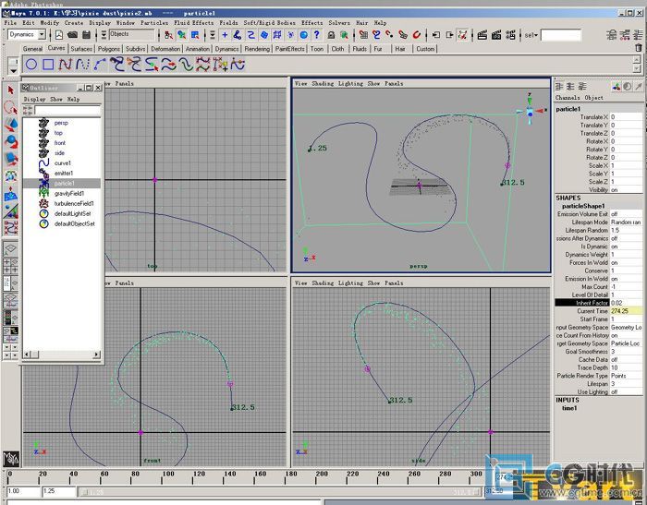Click the render current frame clapper icon
The height and width of the screenshot is (505, 647).
coord(482,35)
